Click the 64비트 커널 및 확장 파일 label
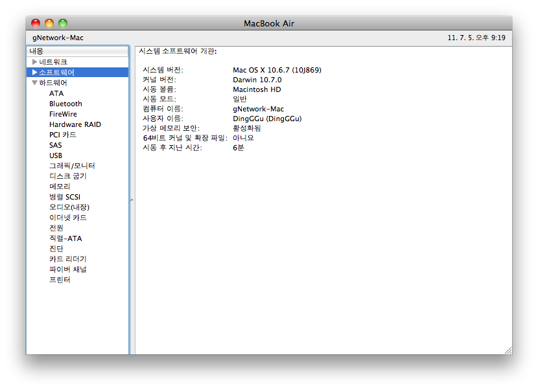 pos(185,138)
